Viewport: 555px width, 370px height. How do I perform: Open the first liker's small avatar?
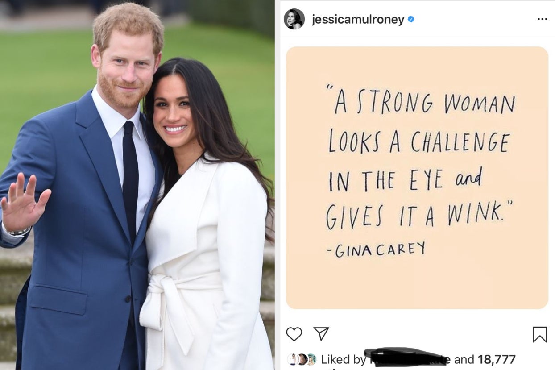(292, 359)
